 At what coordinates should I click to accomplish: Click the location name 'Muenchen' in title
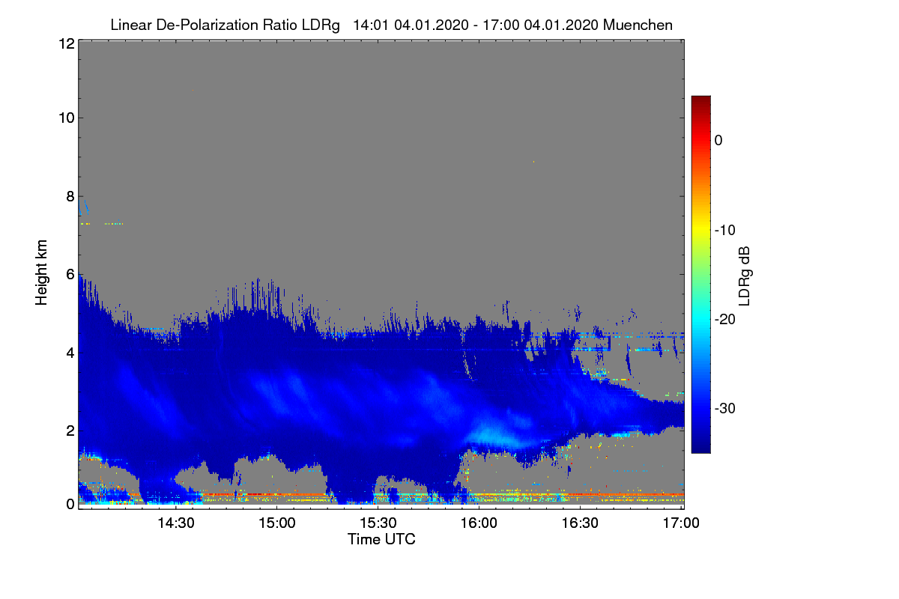coord(637,25)
